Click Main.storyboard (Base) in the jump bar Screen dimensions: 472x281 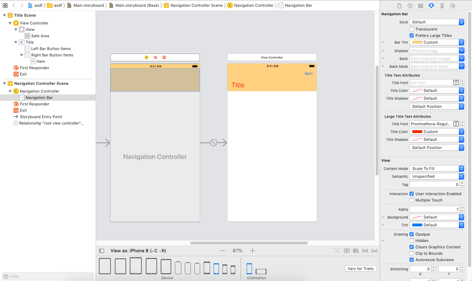pos(134,5)
